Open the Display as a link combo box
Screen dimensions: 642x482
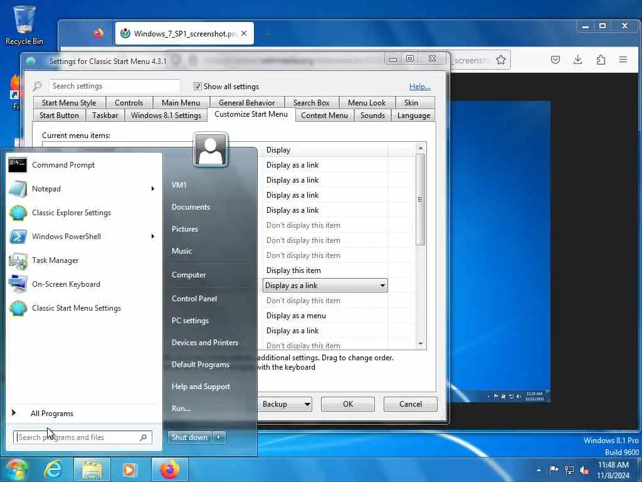point(325,286)
